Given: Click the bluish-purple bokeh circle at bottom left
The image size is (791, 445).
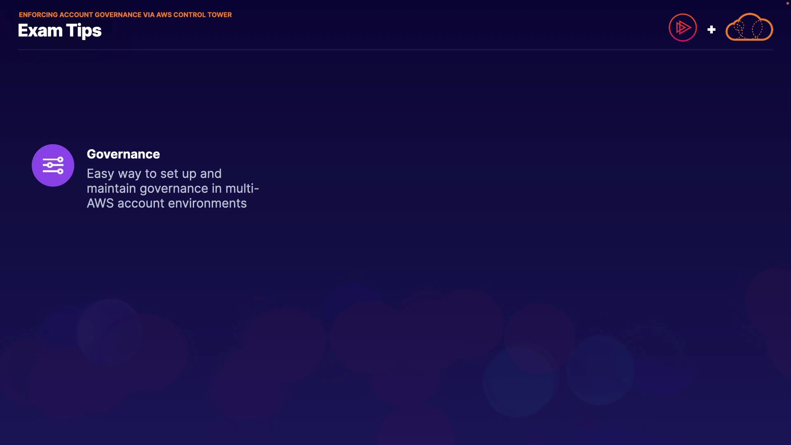Looking at the screenshot, I should coord(109,332).
